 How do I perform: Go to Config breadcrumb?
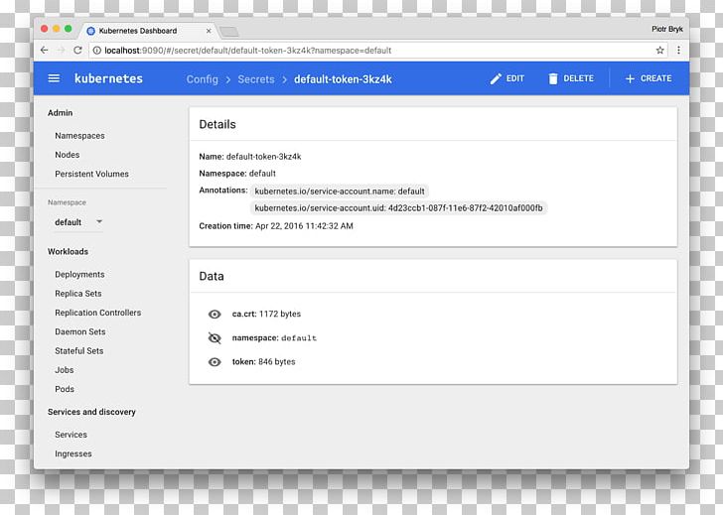pyautogui.click(x=202, y=79)
